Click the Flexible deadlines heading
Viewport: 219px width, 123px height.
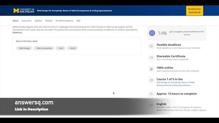pyautogui.click(x=169, y=45)
